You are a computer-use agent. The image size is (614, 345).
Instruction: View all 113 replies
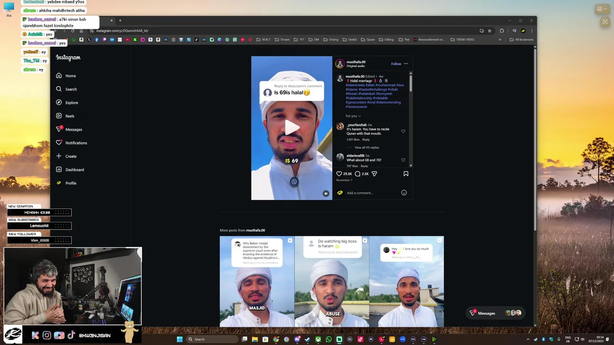coord(366,148)
